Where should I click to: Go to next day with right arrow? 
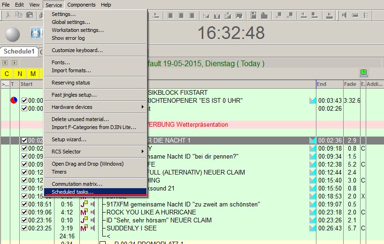[14, 63]
